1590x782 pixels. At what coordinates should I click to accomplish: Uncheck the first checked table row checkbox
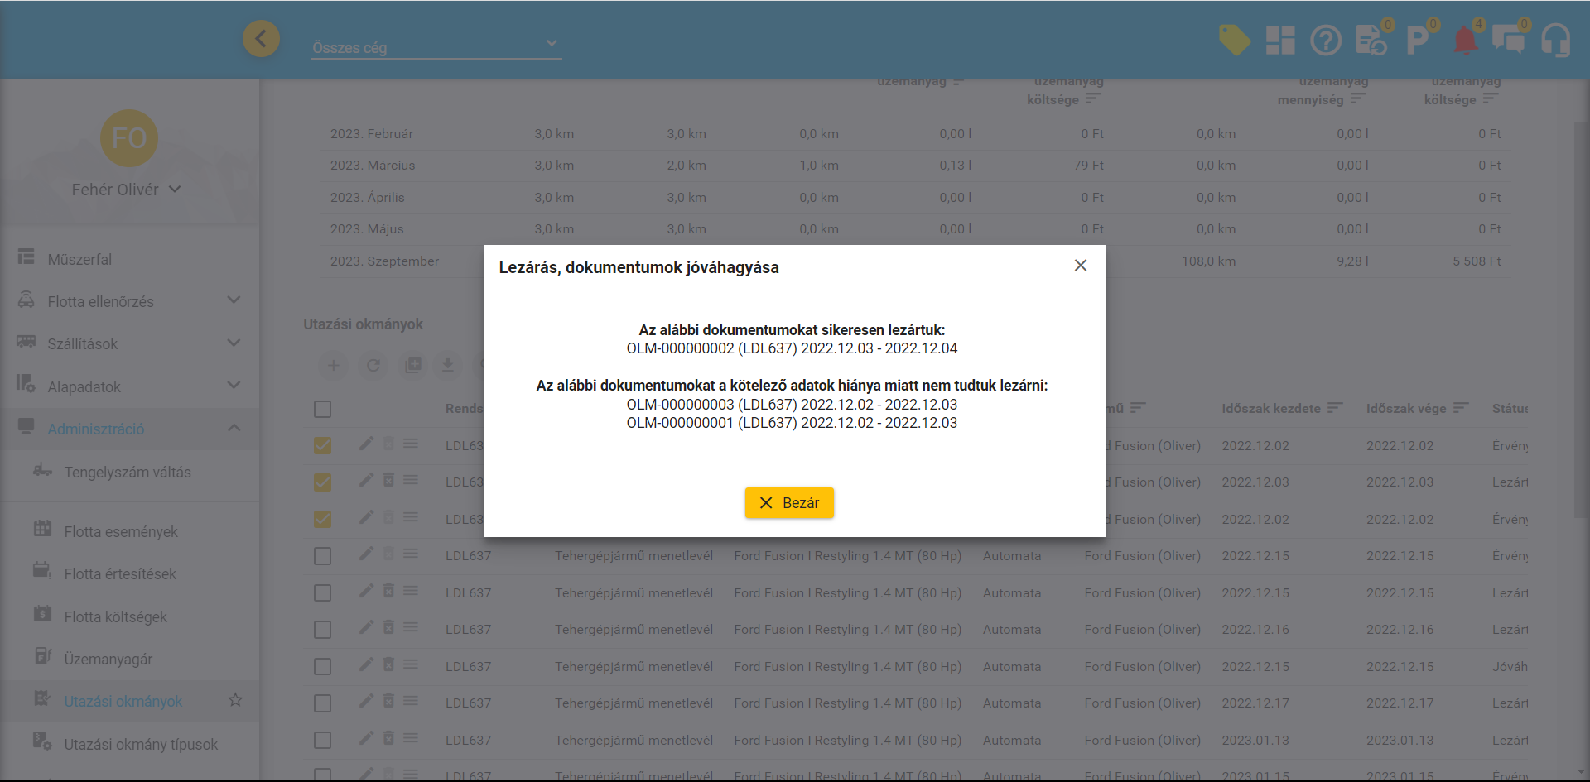(322, 445)
